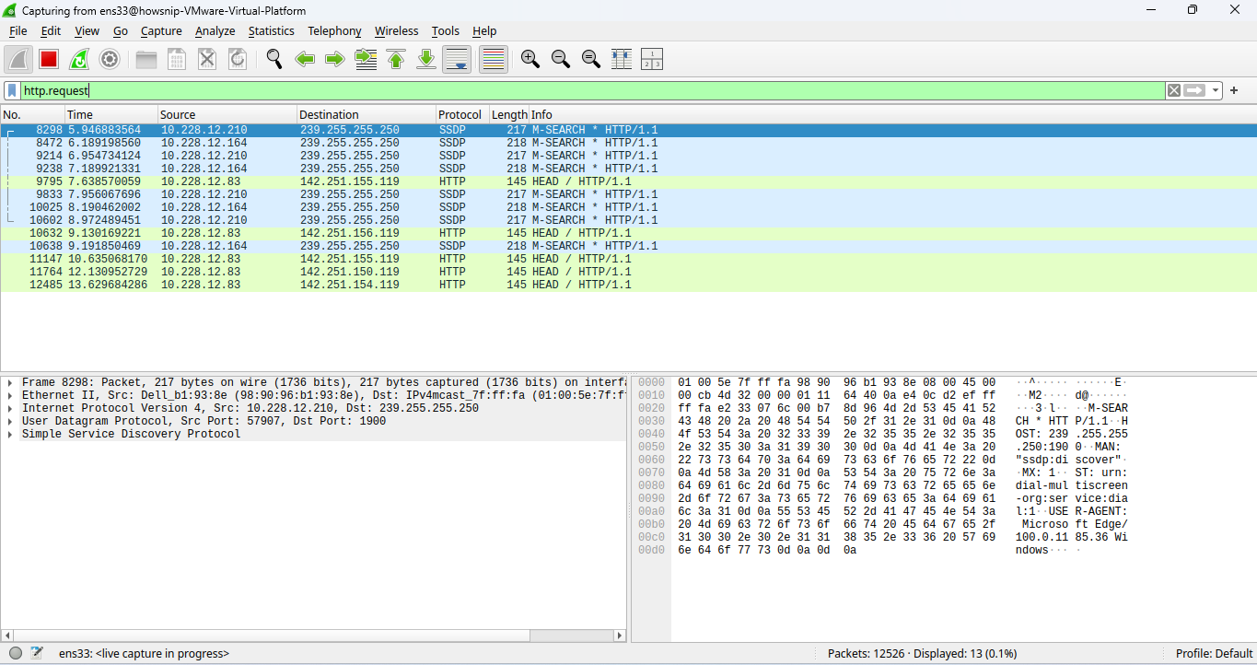Click hex offset 0030 in bytes pane

click(x=651, y=421)
